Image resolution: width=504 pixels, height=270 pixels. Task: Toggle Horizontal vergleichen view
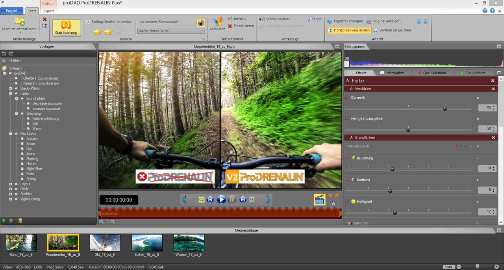348,30
